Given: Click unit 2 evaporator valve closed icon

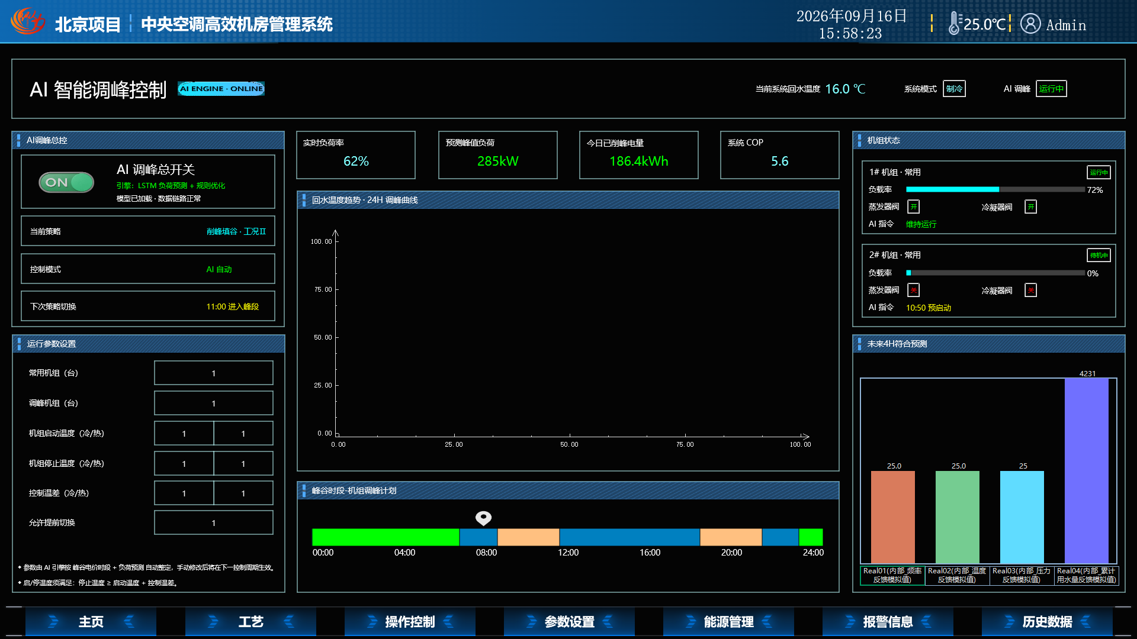Looking at the screenshot, I should [x=914, y=290].
